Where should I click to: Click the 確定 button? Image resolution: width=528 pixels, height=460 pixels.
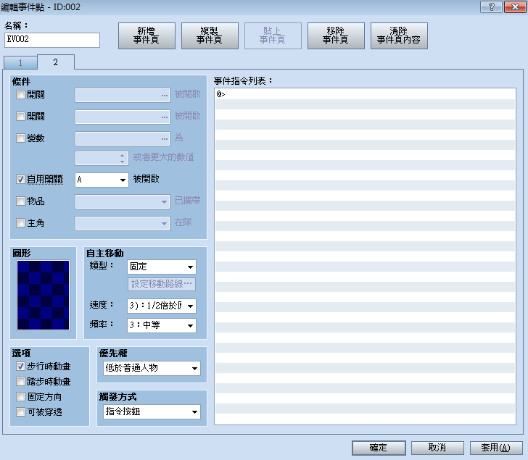[x=379, y=448]
